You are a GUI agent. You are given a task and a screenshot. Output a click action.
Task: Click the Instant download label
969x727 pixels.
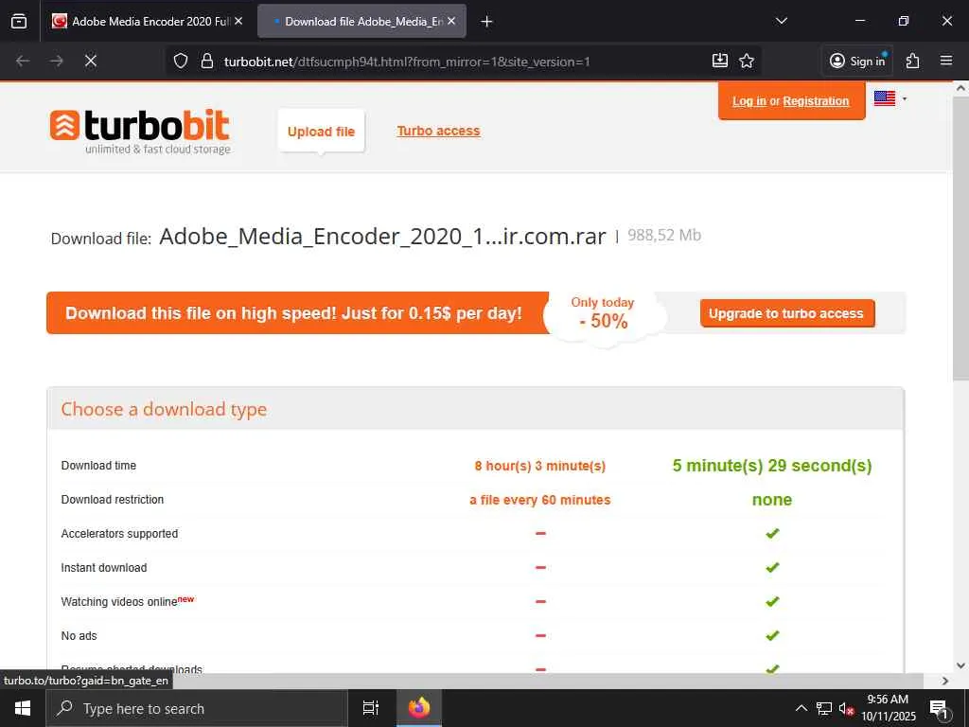coord(104,568)
